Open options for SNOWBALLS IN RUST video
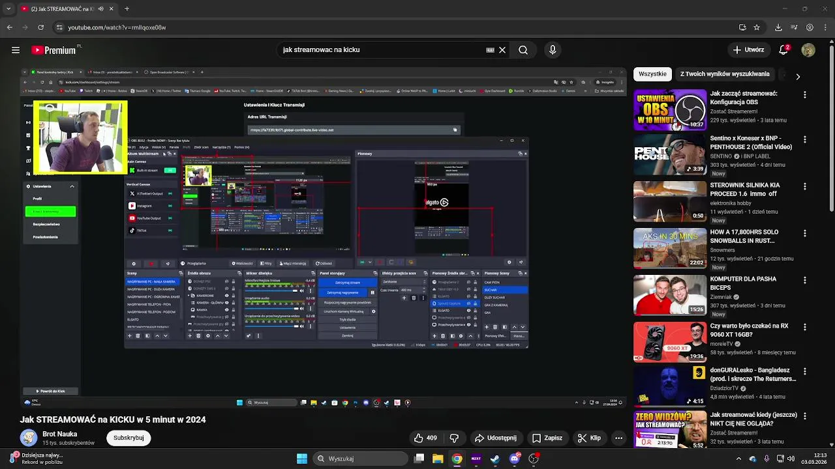This screenshot has width=835, height=469. pos(804,233)
